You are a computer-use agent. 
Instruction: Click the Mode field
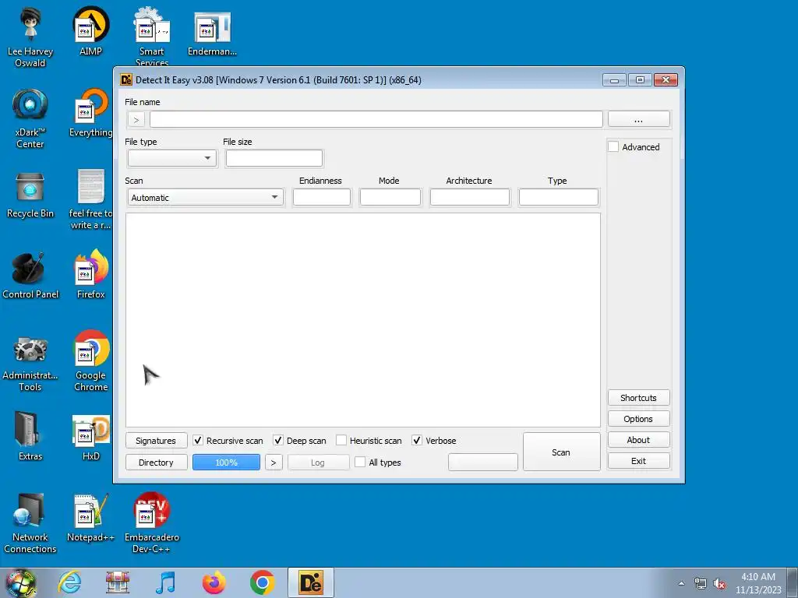pyautogui.click(x=390, y=197)
